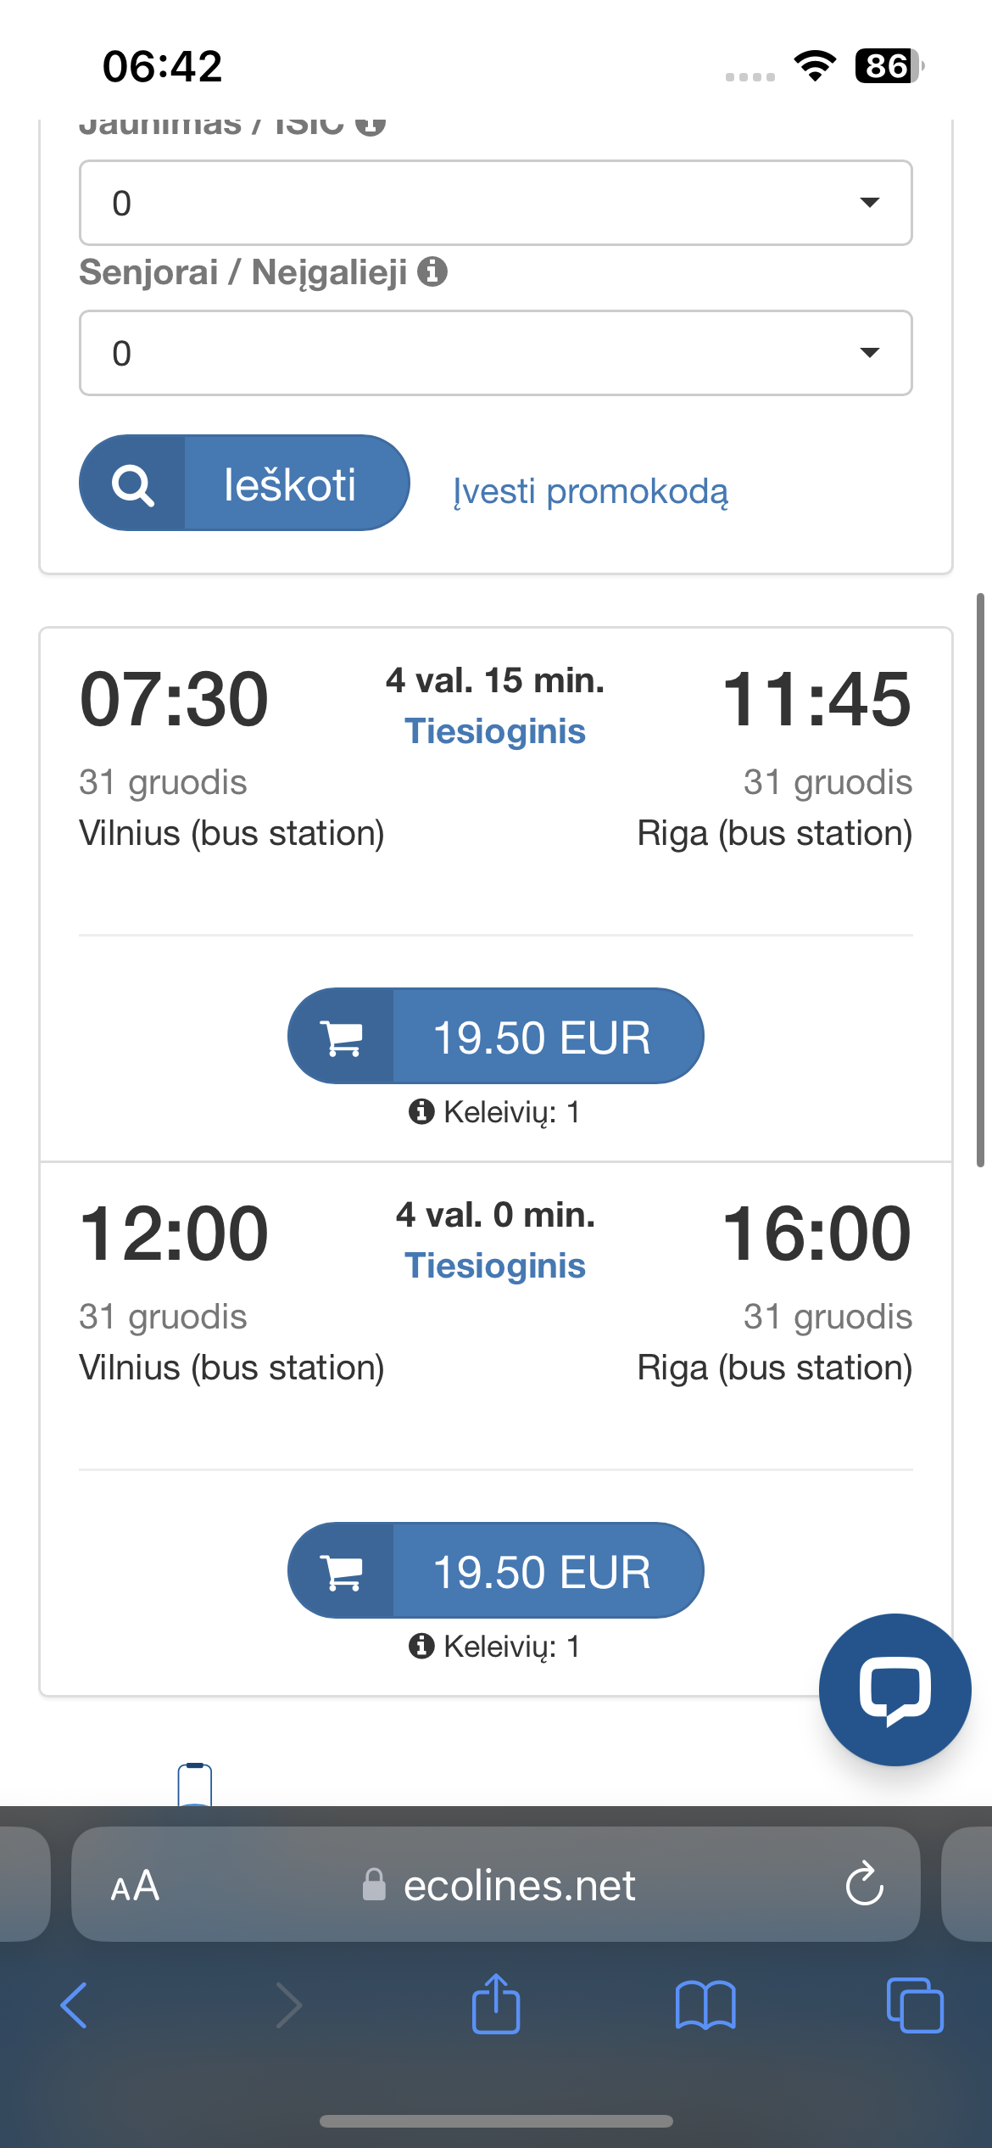
Task: Tap info icon next to Senjorai / Neįgalieji
Action: [x=432, y=271]
